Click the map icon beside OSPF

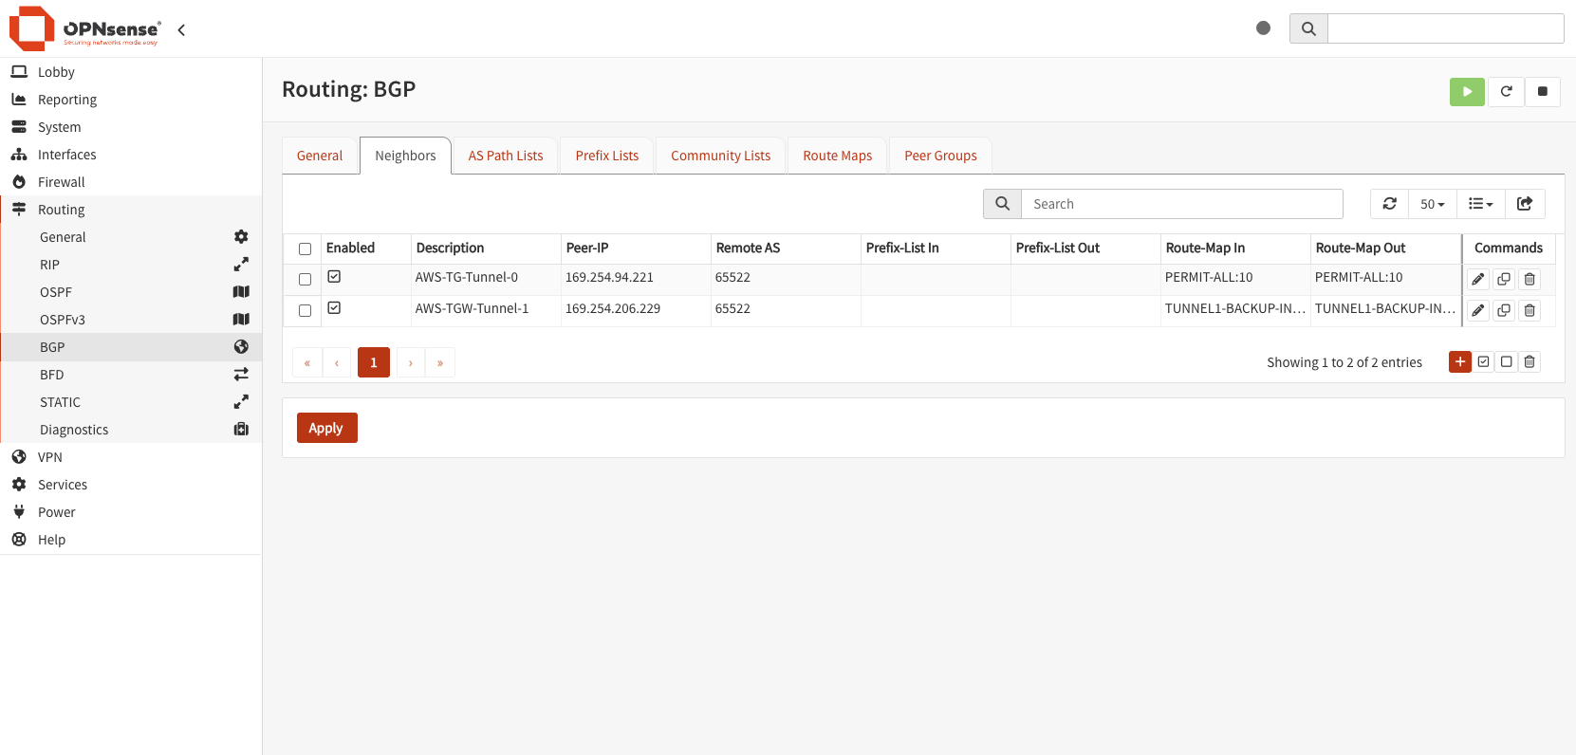point(241,292)
